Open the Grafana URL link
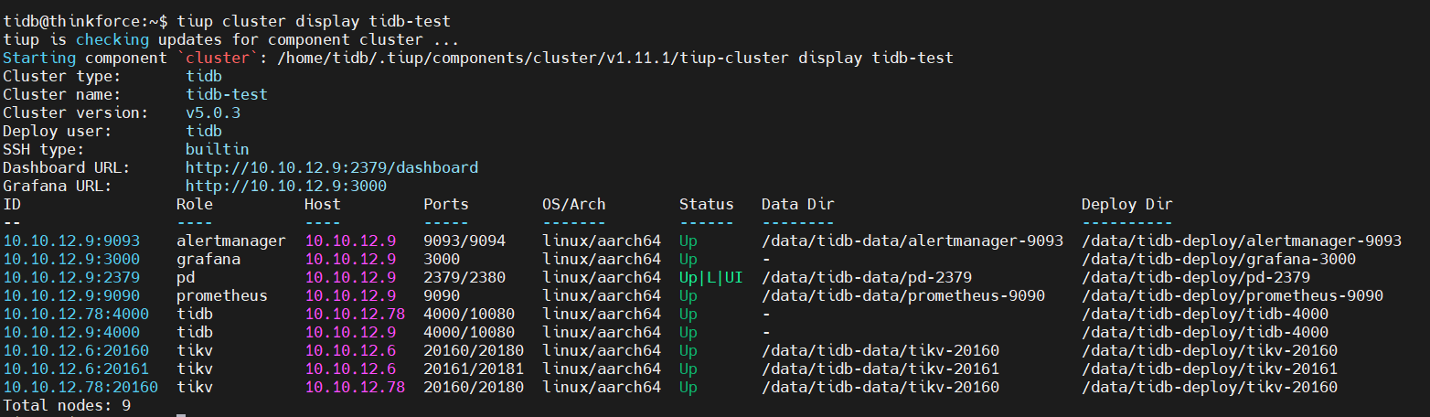This screenshot has height=417, width=1430. [x=285, y=187]
